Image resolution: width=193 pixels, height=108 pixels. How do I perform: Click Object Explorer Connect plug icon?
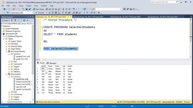point(12,20)
